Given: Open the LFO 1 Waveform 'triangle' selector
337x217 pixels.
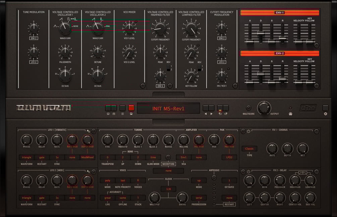Looking at the screenshot, I should tap(26, 157).
